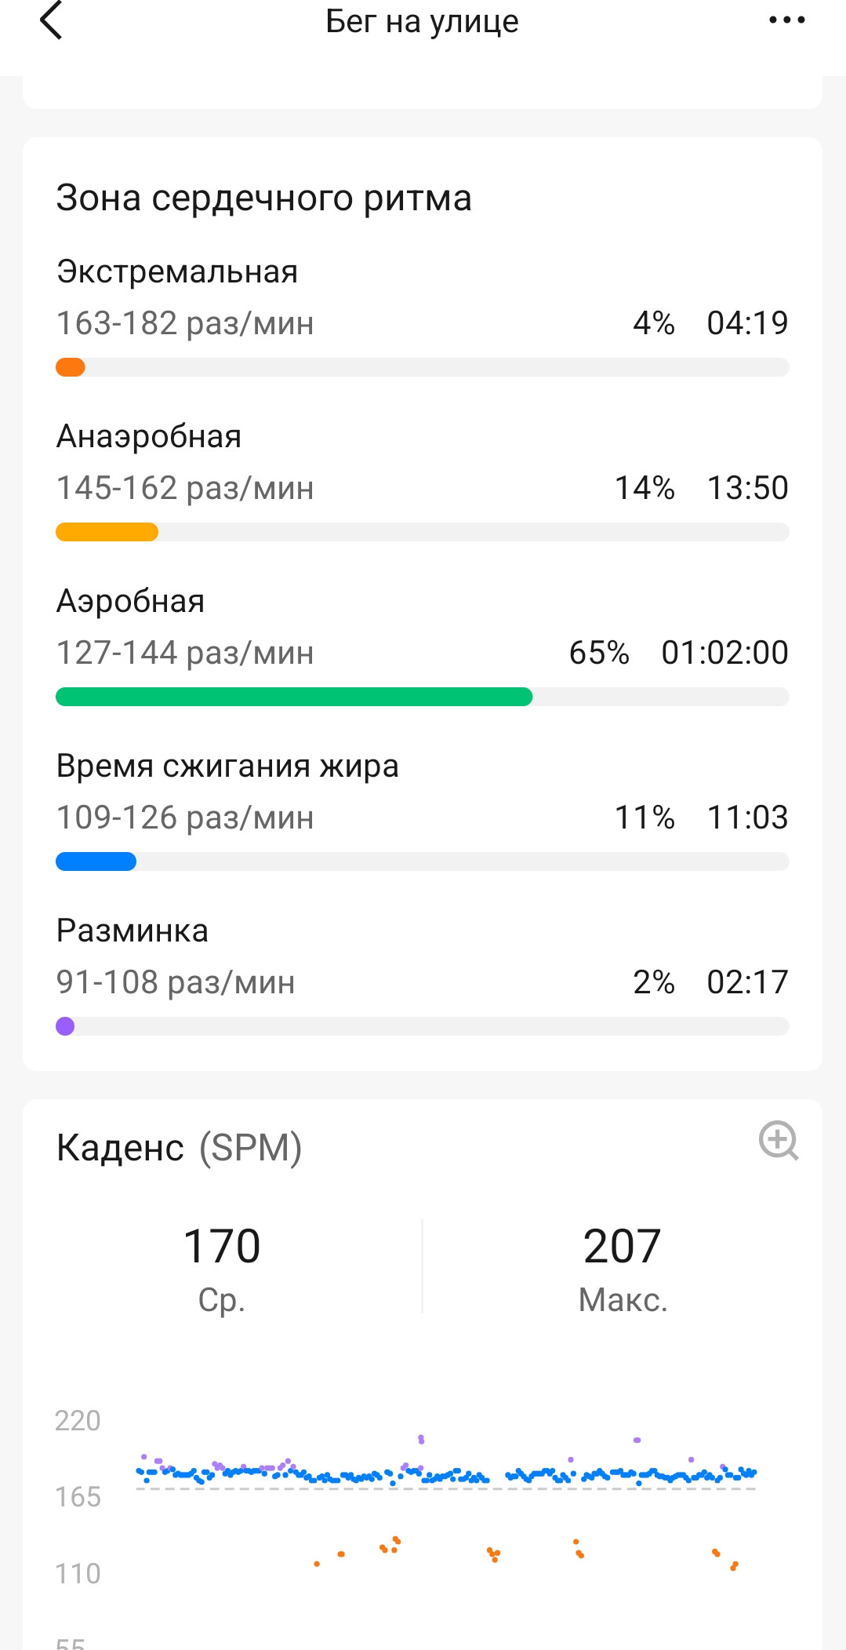Viewport: 846px width, 1650px height.
Task: Tap the 'Разминка' zone label
Action: point(133,931)
